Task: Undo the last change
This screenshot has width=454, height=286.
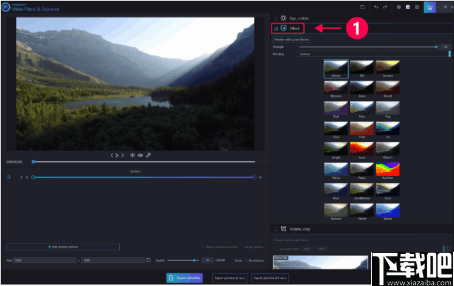Action: (376, 7)
